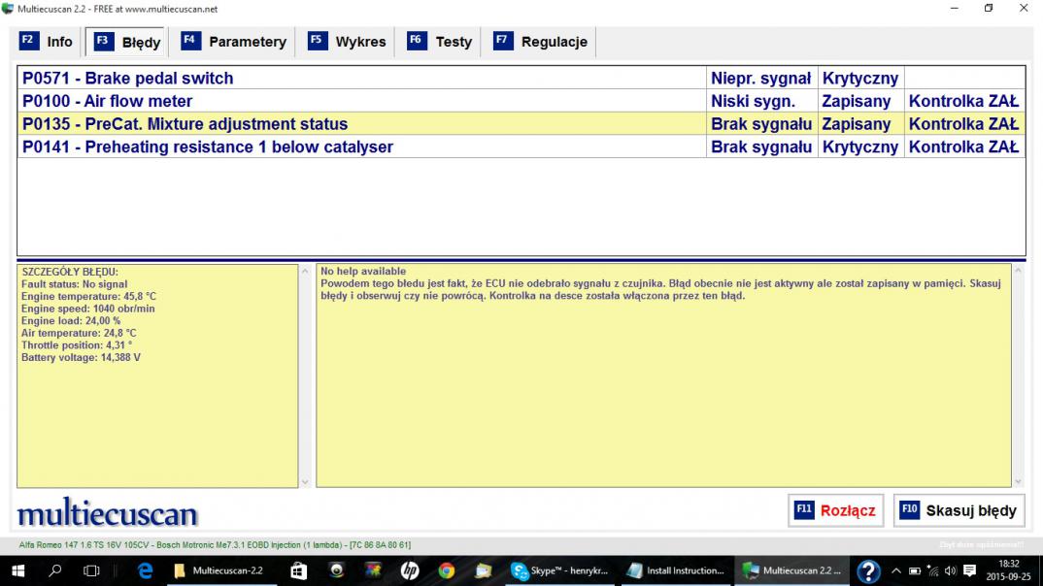Open the Windows Store taskbar icon
Viewport: 1043px width, 586px height.
299,570
